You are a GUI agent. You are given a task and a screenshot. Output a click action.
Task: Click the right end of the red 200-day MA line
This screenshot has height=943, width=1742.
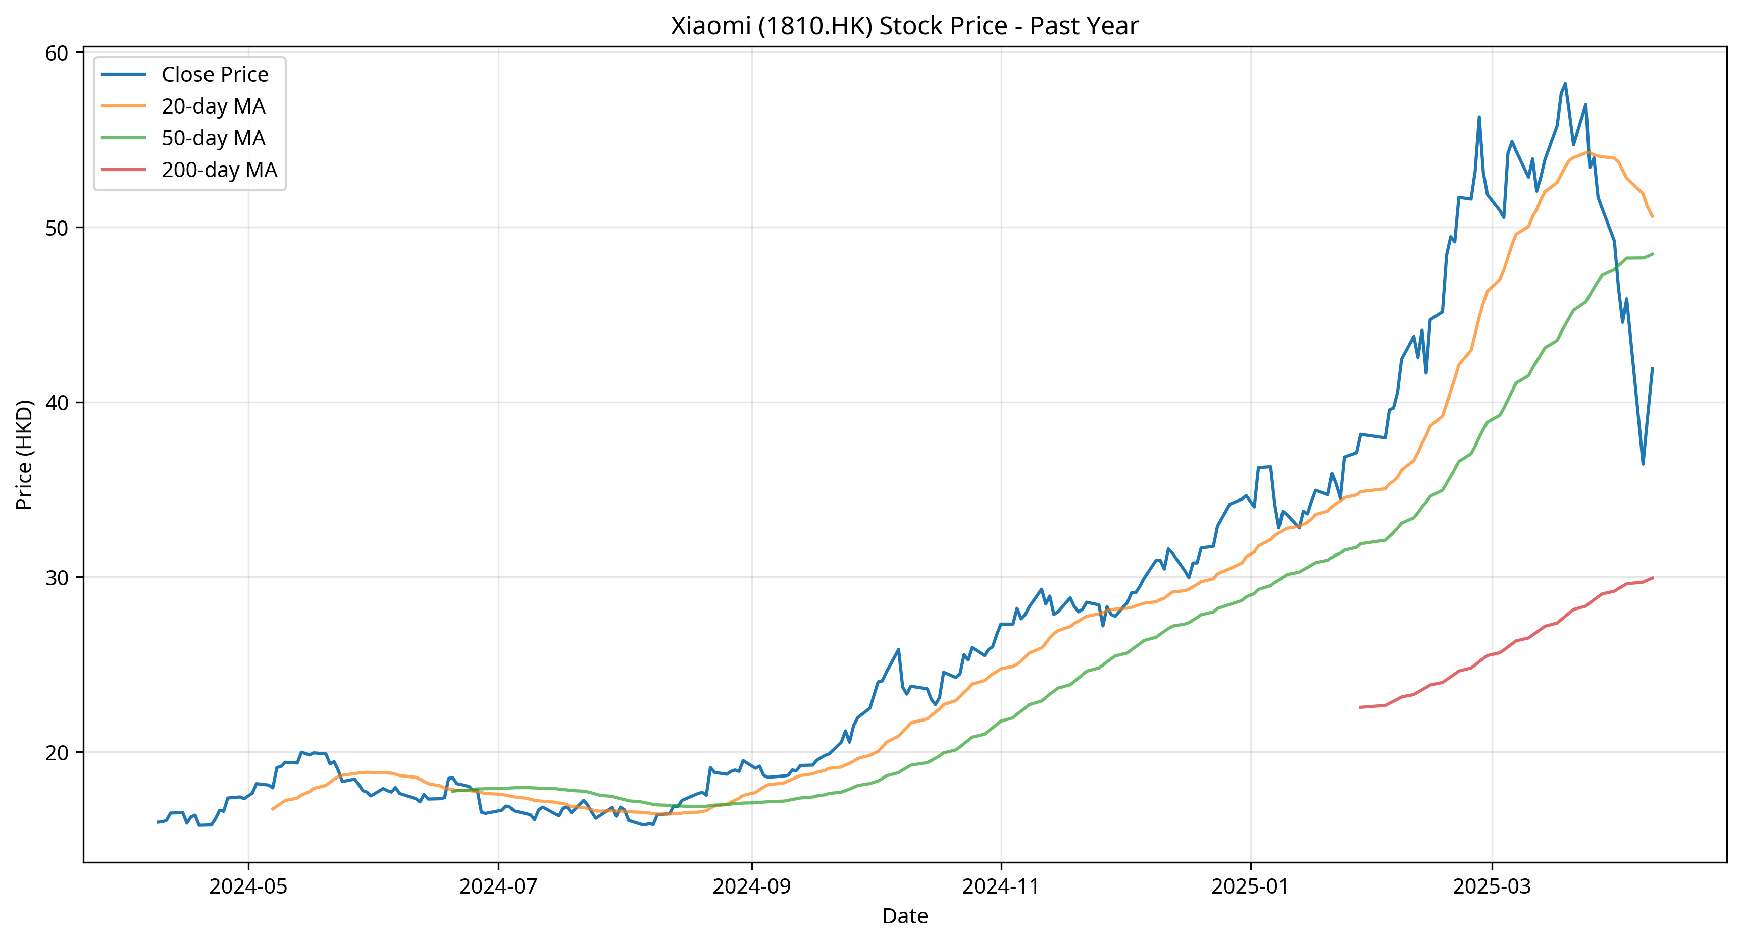[x=1653, y=578]
